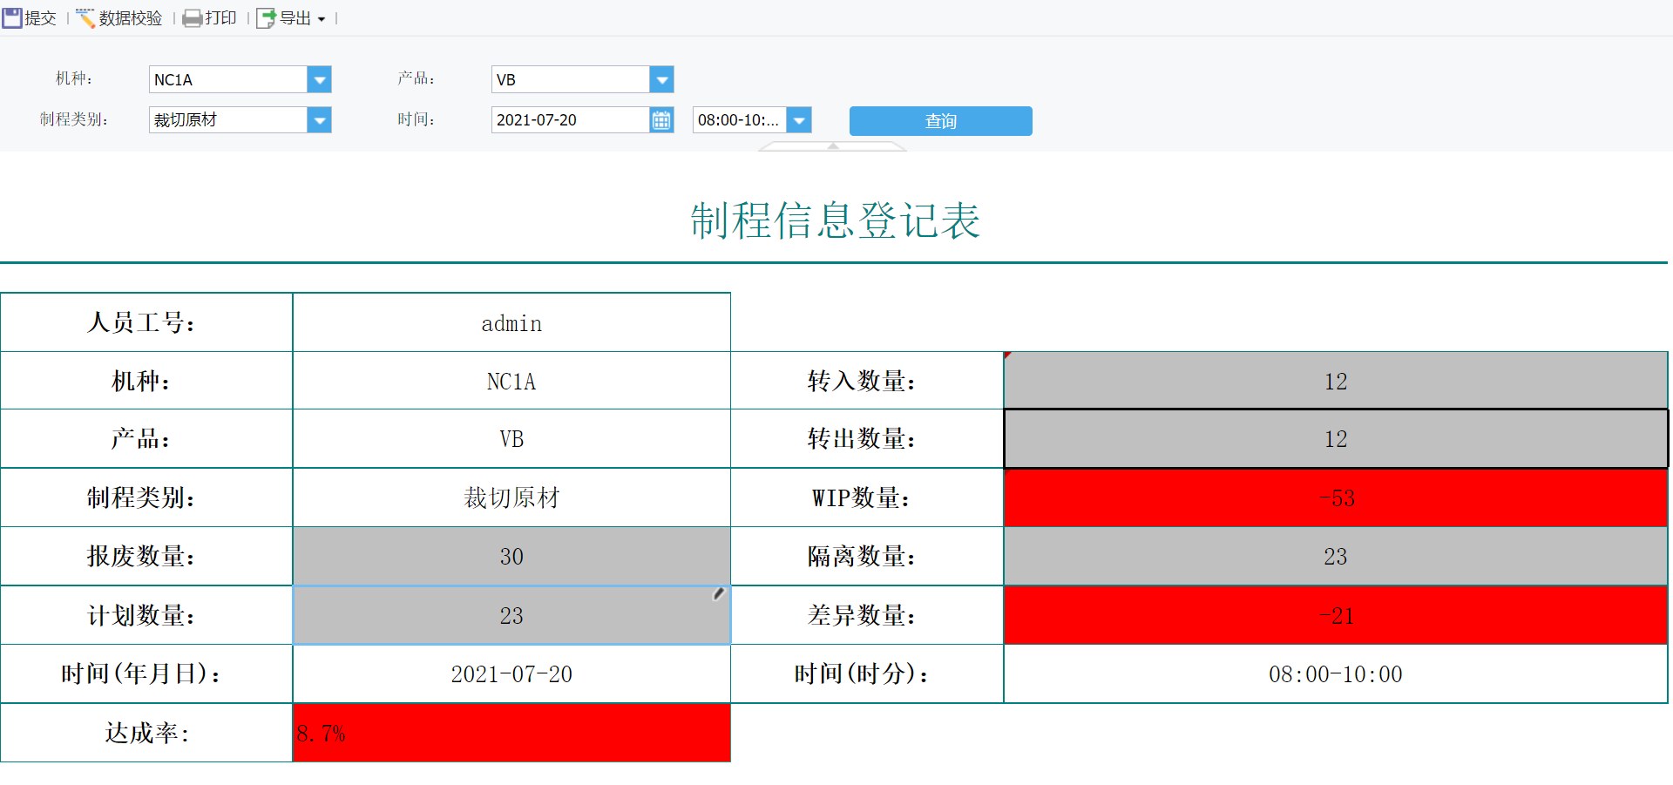Image resolution: width=1673 pixels, height=785 pixels.
Task: Click the 数据校验 validation icon
Action: tap(85, 18)
